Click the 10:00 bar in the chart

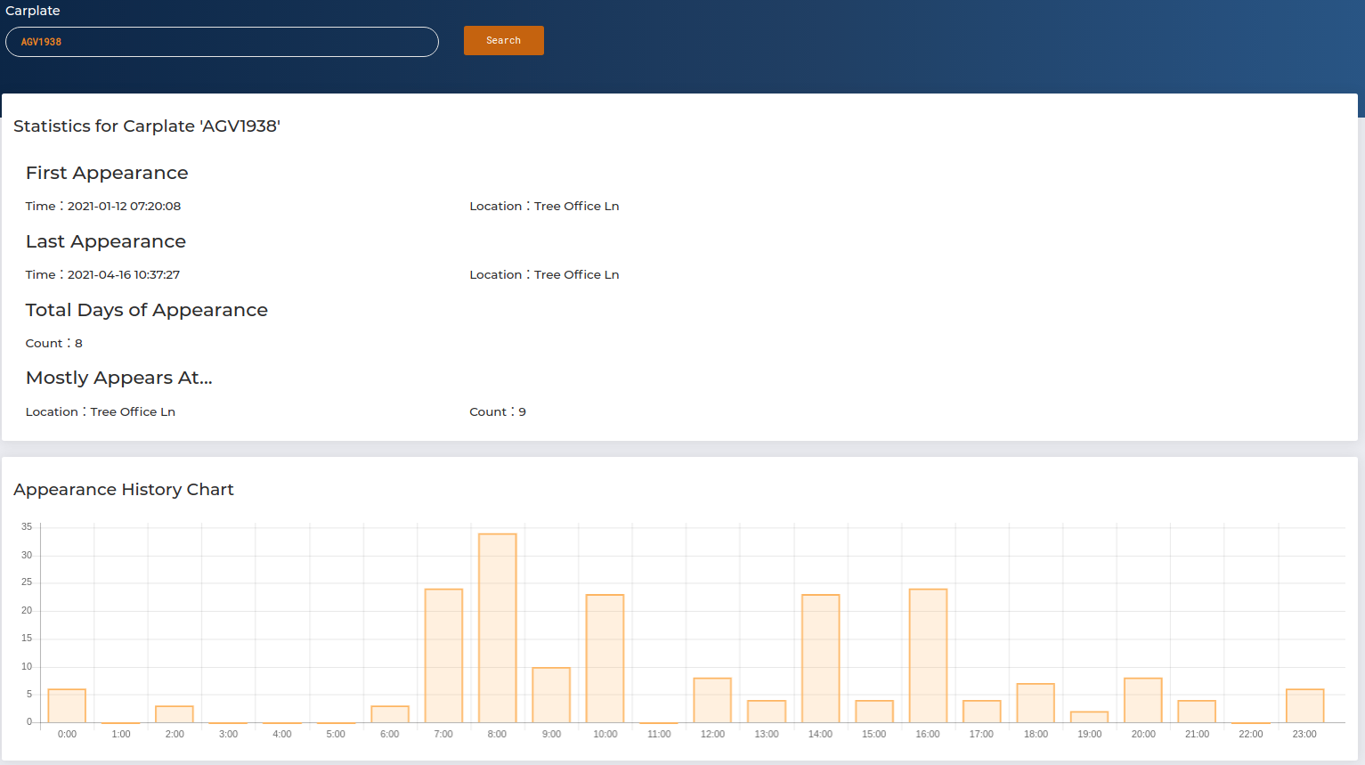coord(605,658)
